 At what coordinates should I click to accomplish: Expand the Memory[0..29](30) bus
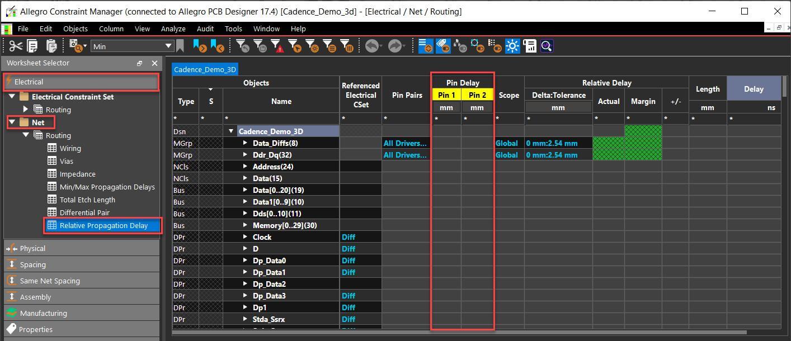click(245, 225)
